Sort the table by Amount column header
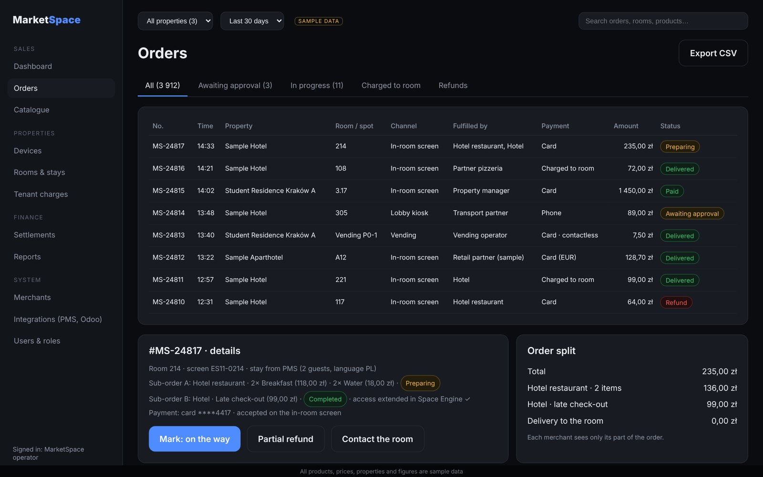The height and width of the screenshot is (477, 763). pos(626,126)
